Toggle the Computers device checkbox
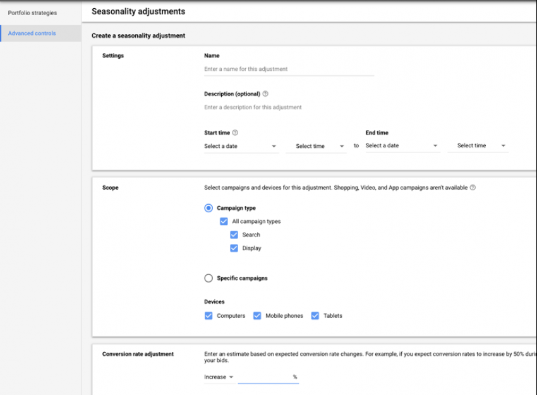Viewport: 537px width, 395px height. point(208,315)
